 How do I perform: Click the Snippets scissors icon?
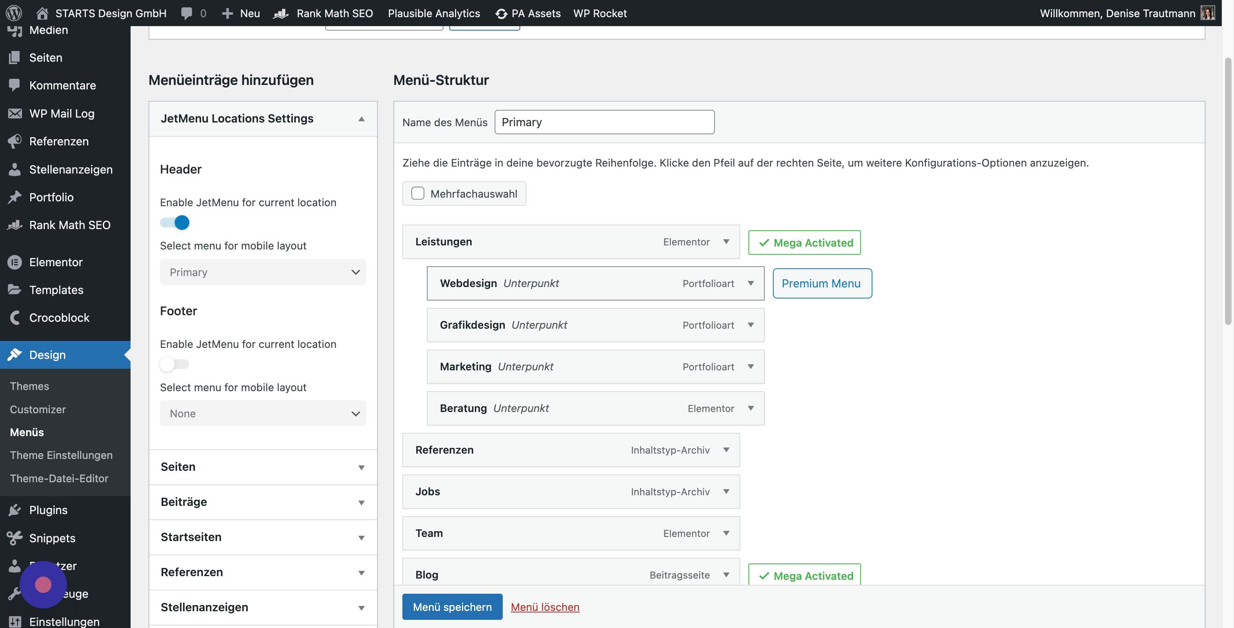[15, 538]
